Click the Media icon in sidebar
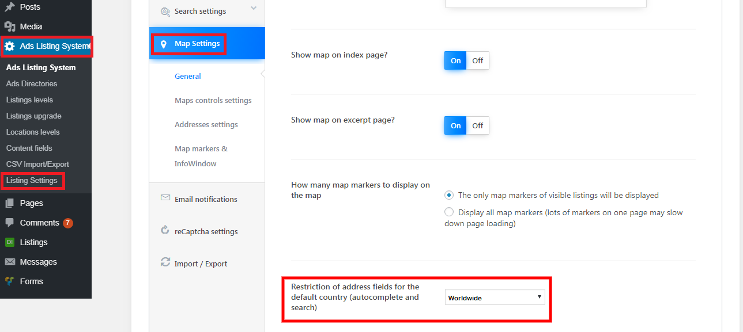 [x=10, y=26]
